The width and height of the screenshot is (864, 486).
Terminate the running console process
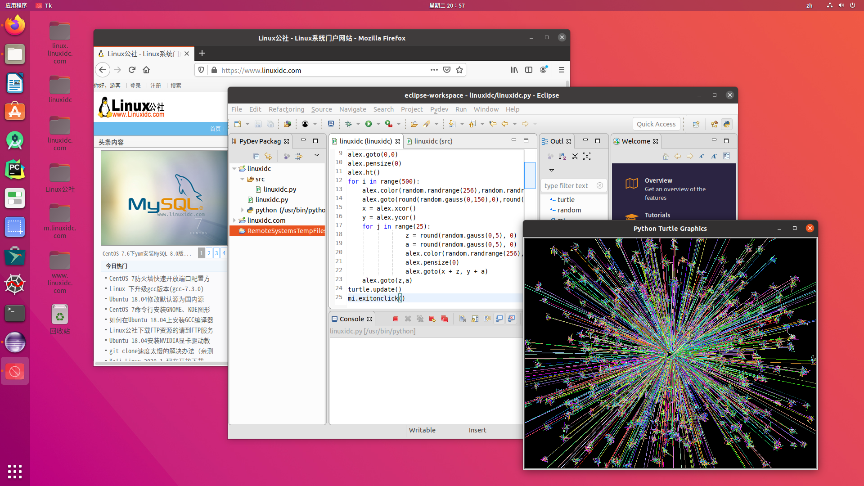[396, 319]
